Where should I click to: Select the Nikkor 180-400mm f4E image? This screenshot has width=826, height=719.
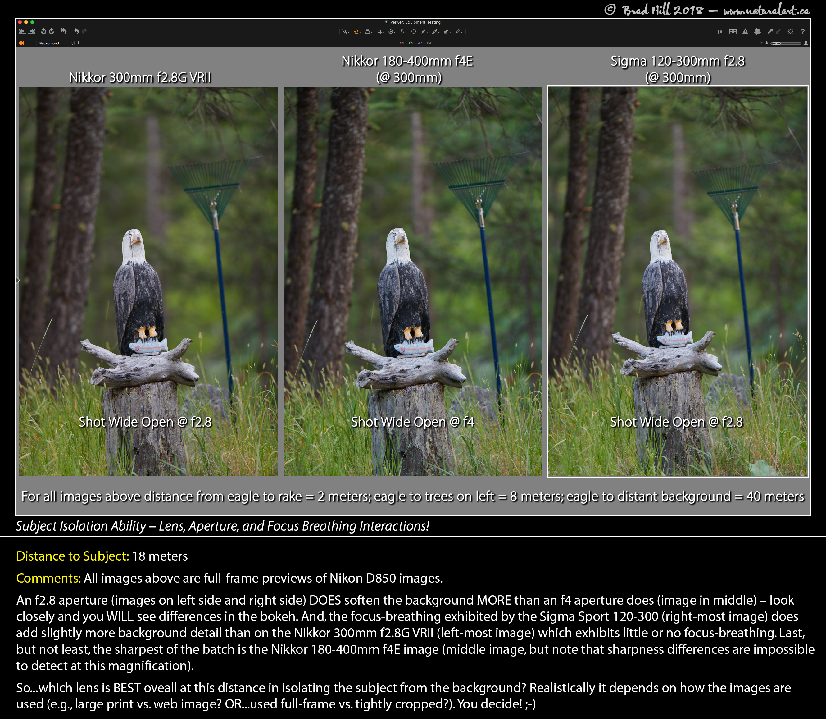(x=413, y=282)
